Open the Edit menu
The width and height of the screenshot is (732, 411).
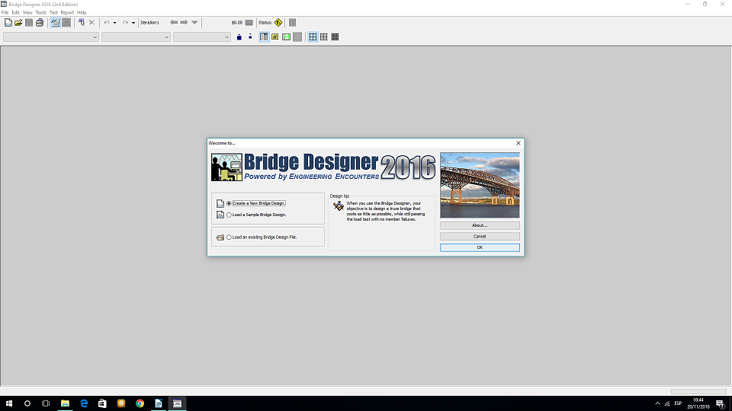click(15, 13)
